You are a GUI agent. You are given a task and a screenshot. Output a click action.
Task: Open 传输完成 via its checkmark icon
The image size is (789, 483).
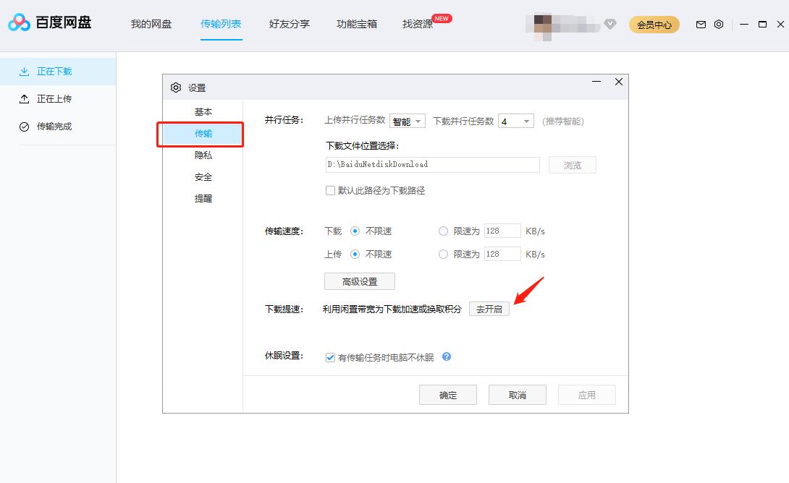[x=23, y=126]
